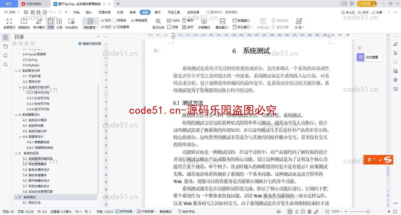This screenshot has width=401, height=215.
Task: Choose multi-page (多页) view
Action: coord(188,27)
